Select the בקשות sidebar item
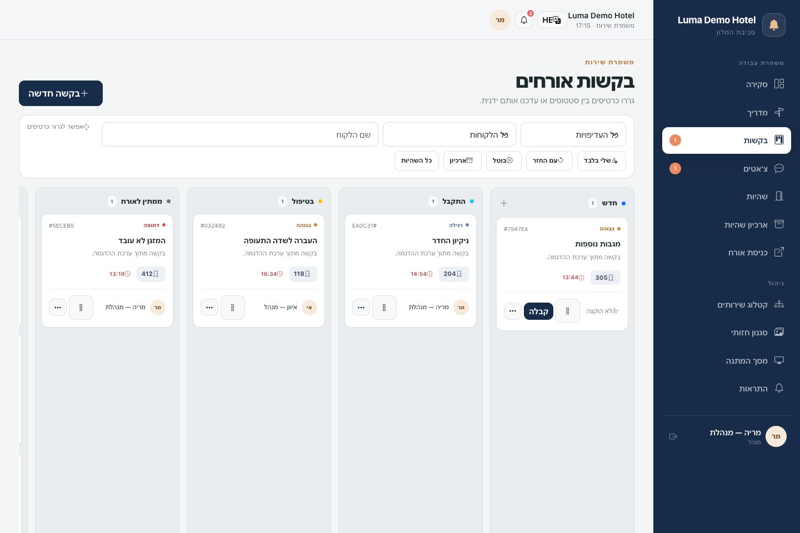800x533 pixels. [727, 140]
